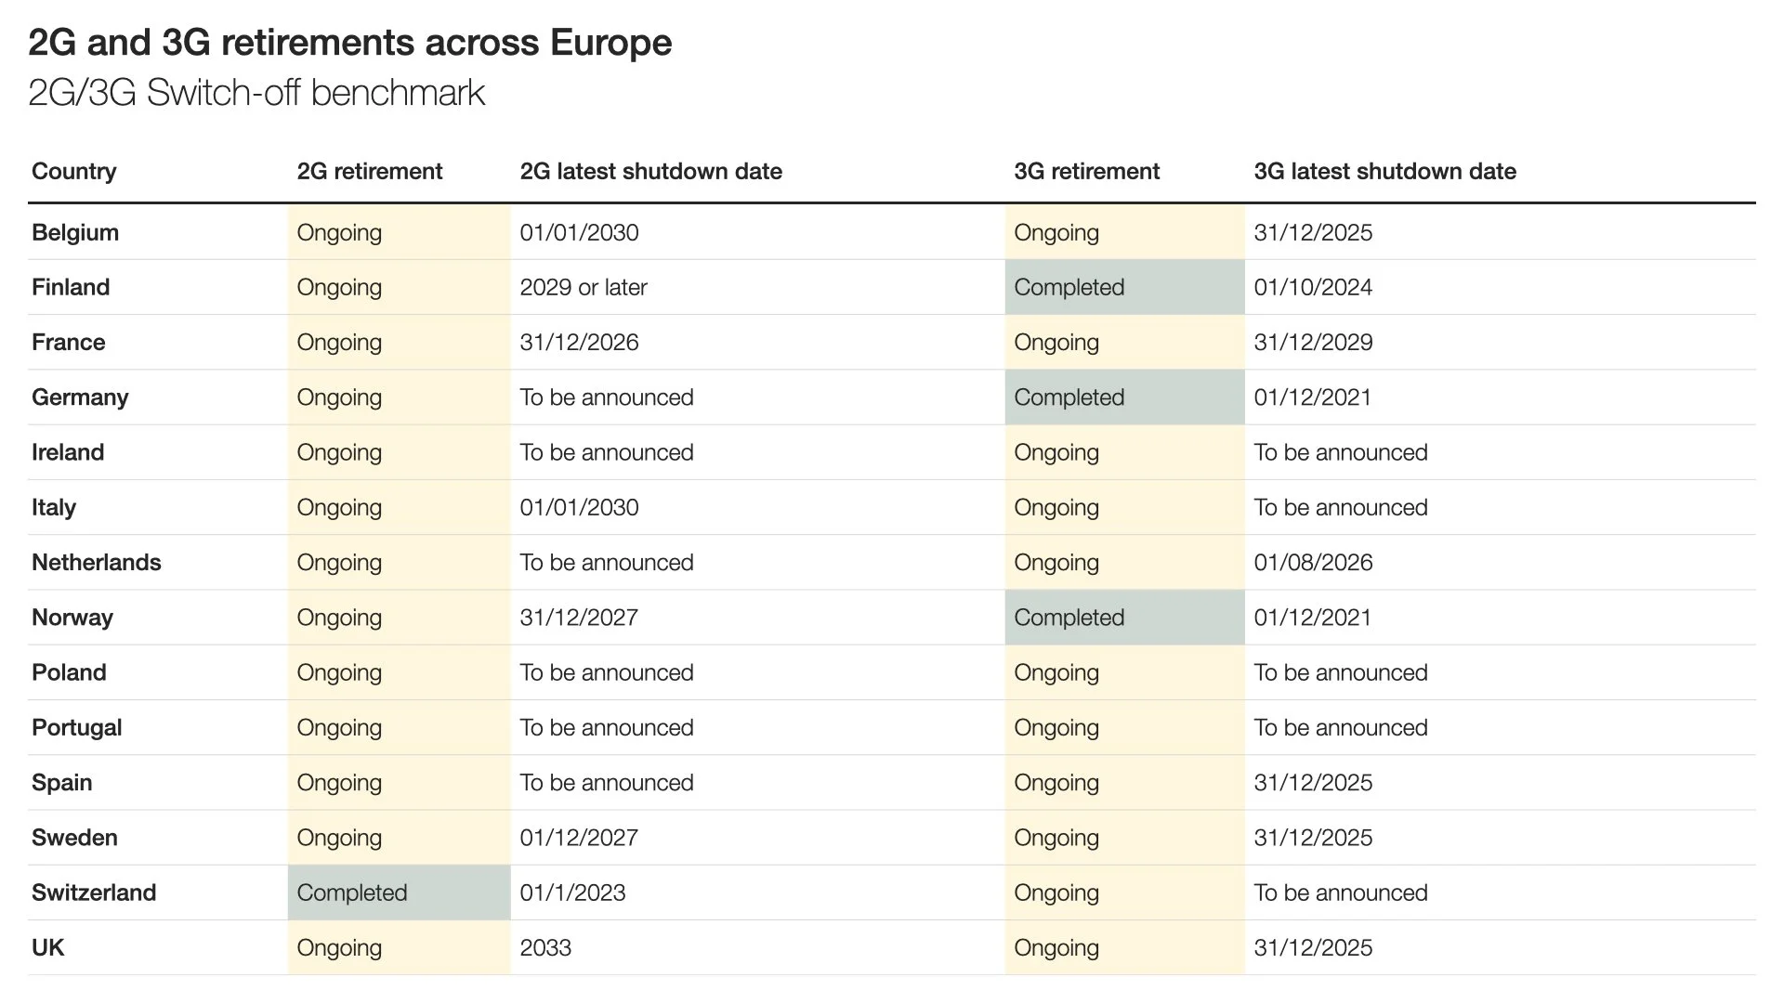Click the 2033 shutdown date for UK

[545, 948]
